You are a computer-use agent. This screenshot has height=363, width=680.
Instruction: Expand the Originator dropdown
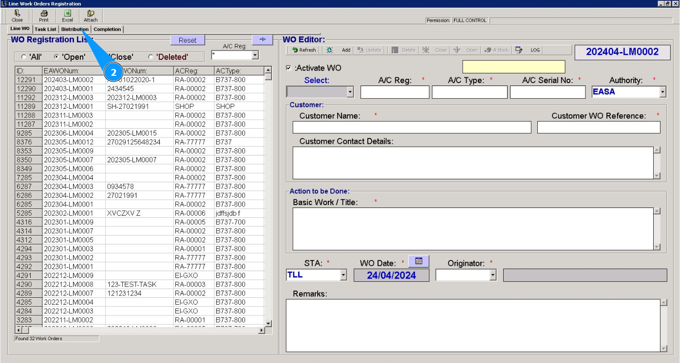click(x=492, y=276)
